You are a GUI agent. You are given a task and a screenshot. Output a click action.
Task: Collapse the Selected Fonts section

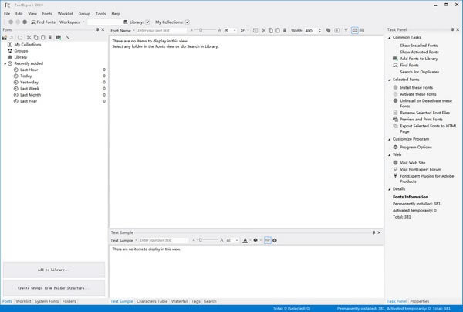tap(390, 80)
